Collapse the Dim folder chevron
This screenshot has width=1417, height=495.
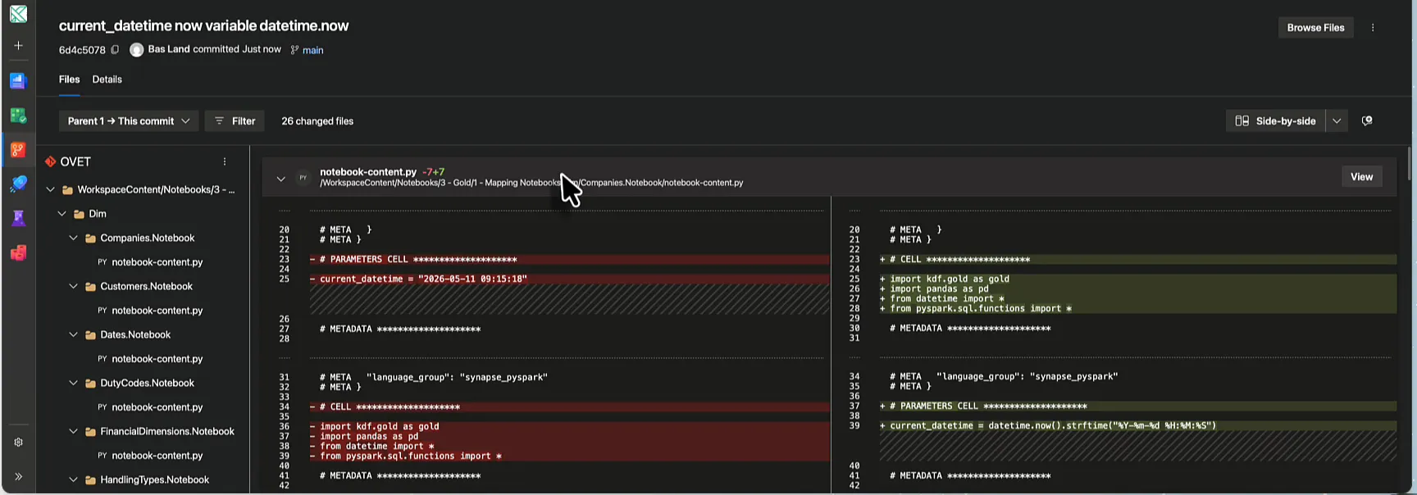tap(62, 214)
